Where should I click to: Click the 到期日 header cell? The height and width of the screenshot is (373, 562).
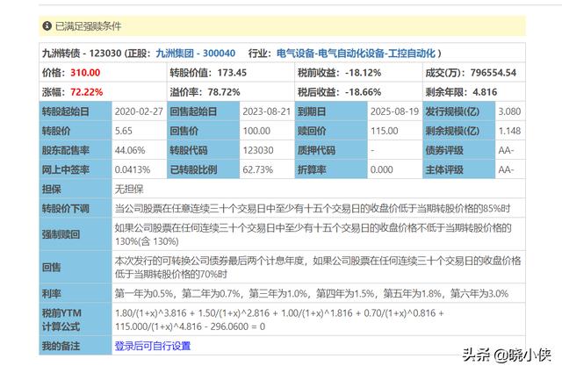[331, 111]
